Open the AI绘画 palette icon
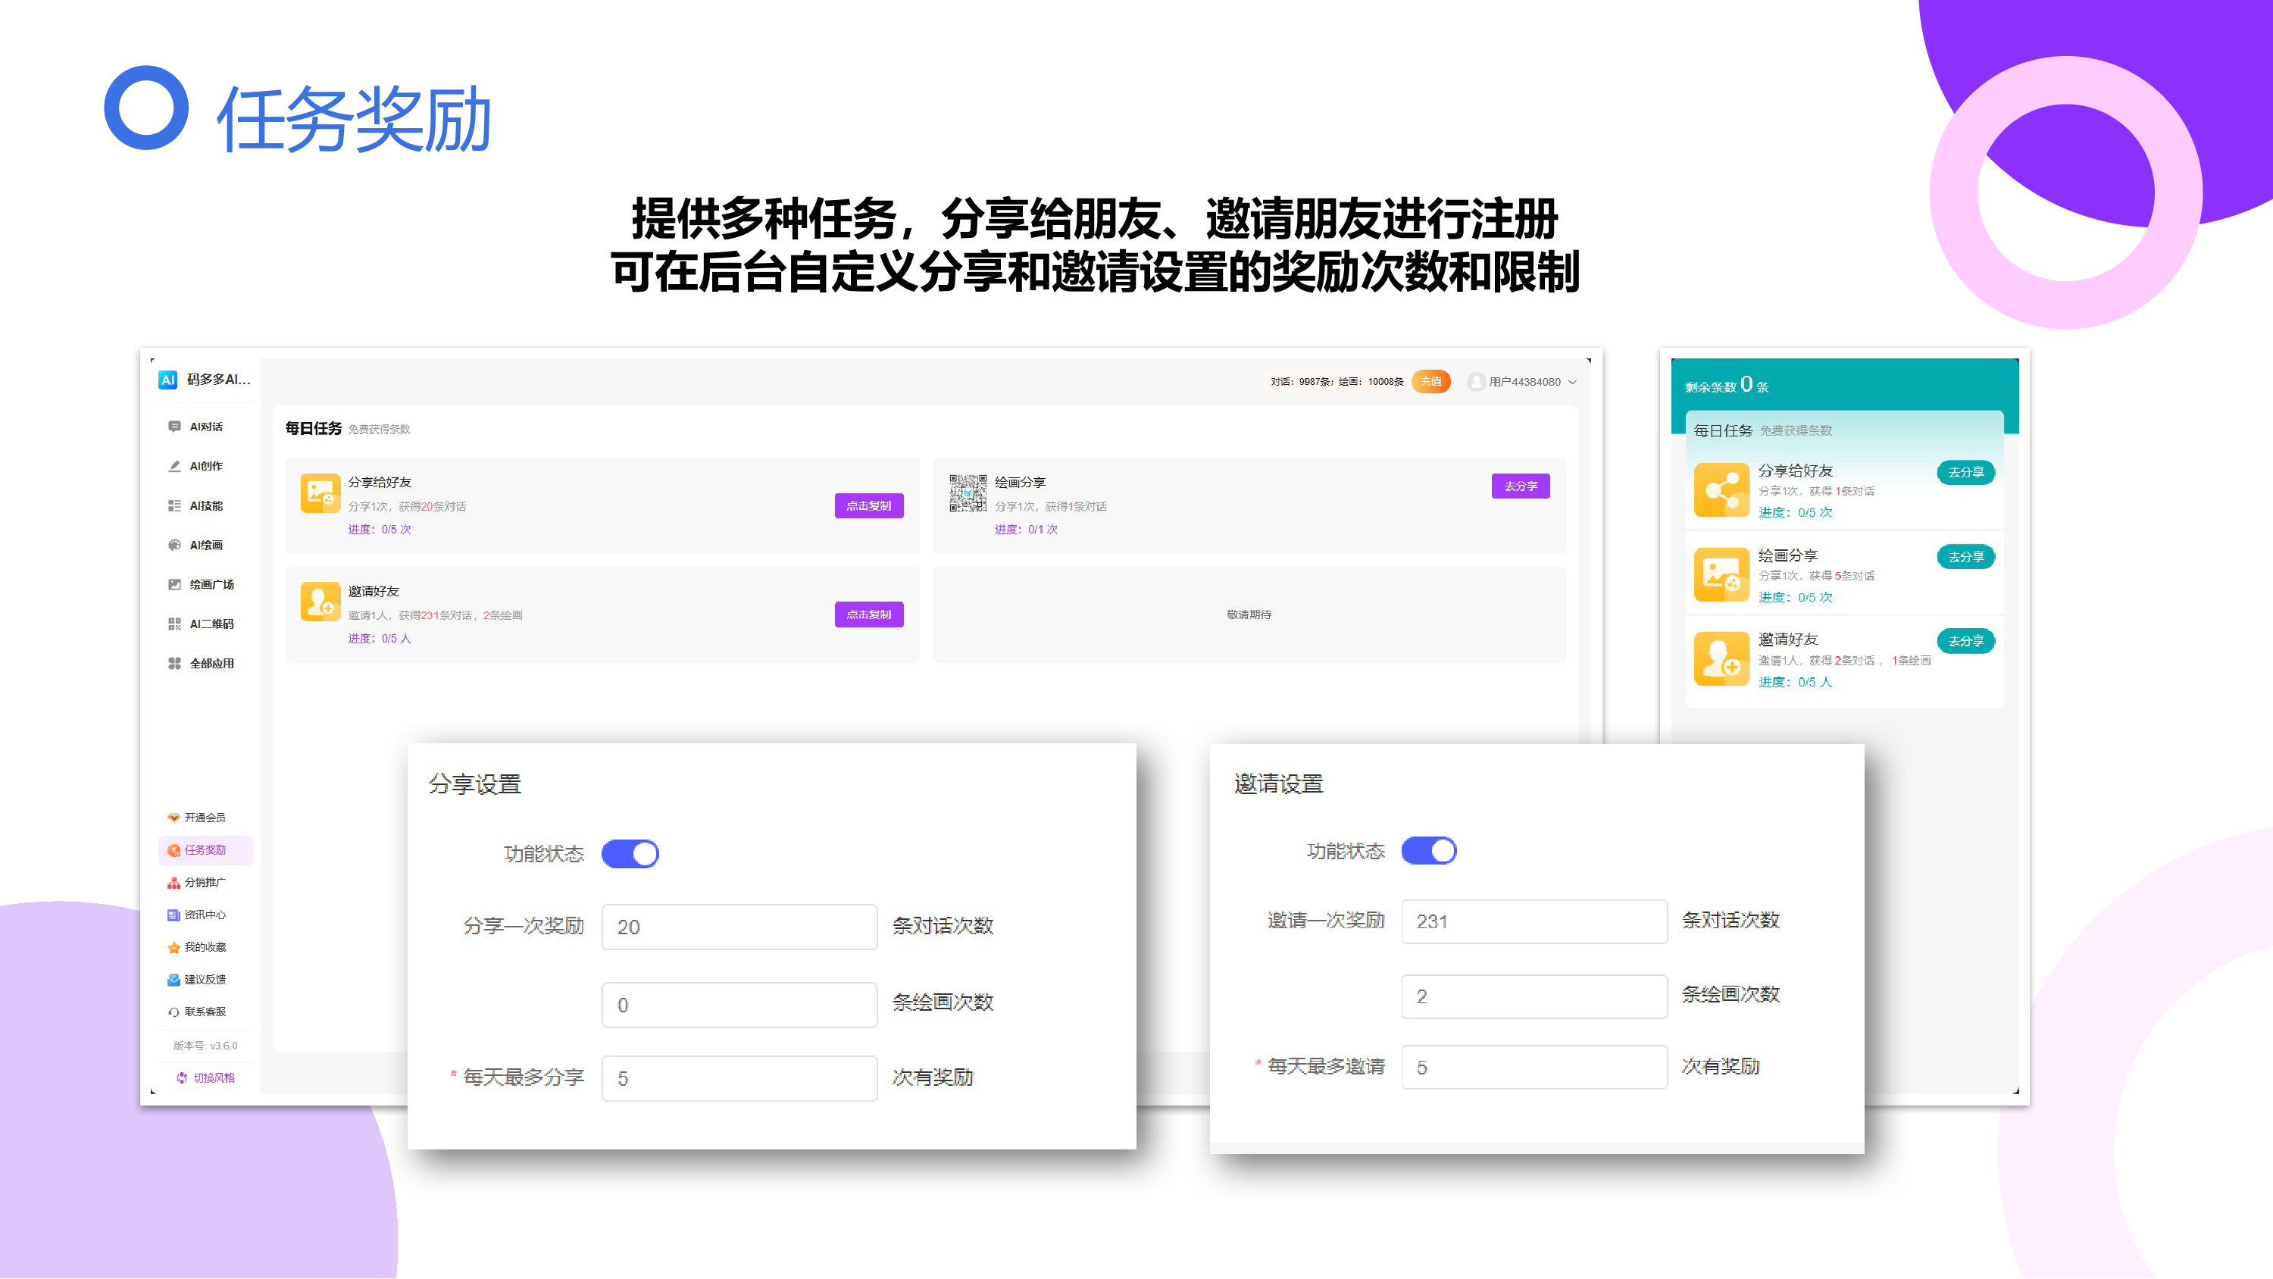Viewport: 2273px width, 1279px height. click(x=174, y=545)
